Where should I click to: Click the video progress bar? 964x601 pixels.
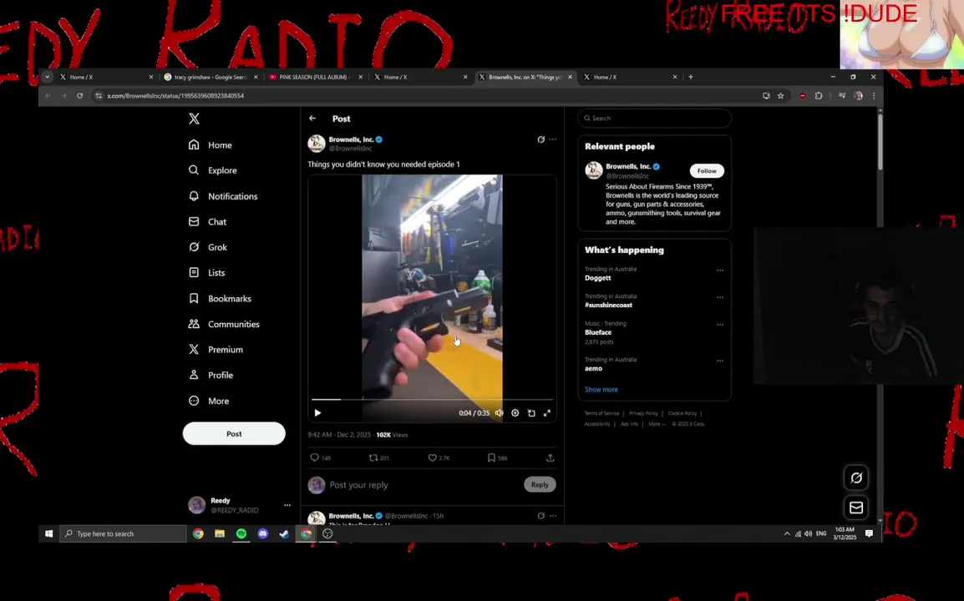coord(432,400)
